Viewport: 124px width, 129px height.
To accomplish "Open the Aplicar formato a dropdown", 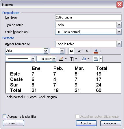I will tap(119, 44).
